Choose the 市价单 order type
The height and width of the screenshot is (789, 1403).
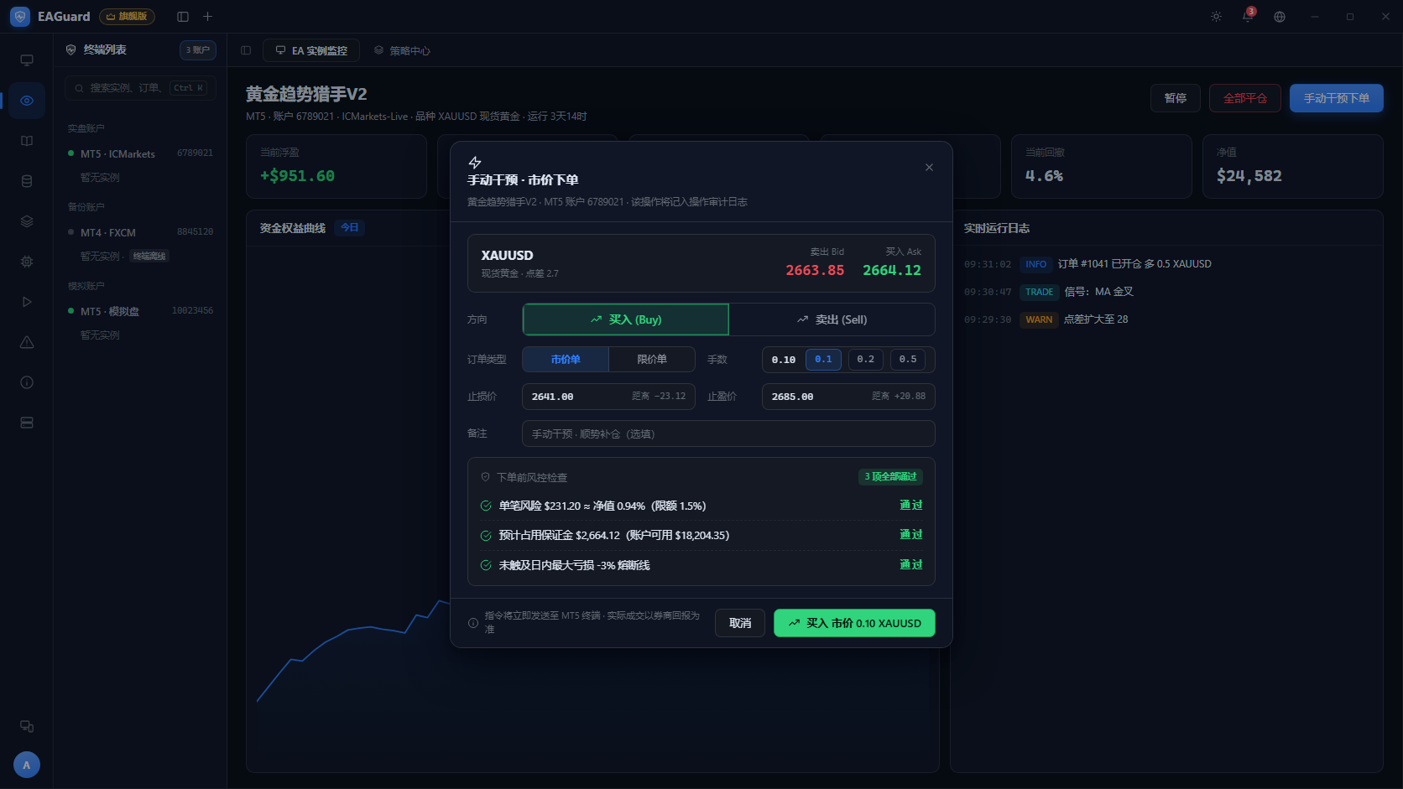click(x=566, y=360)
